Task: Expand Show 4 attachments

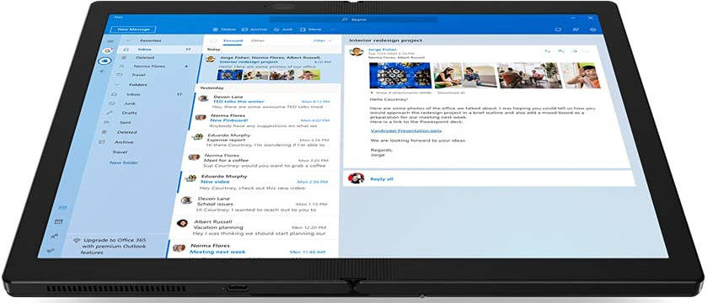Action: pos(402,93)
